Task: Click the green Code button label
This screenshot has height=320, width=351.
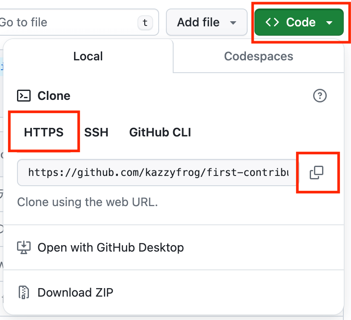Action: pyautogui.click(x=301, y=22)
